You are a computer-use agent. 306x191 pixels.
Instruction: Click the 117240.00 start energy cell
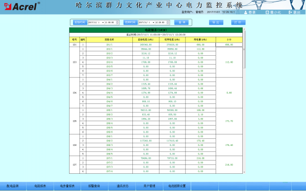point(146,141)
